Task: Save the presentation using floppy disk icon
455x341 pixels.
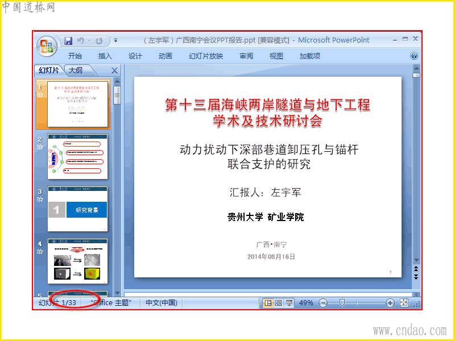Action: pos(68,41)
